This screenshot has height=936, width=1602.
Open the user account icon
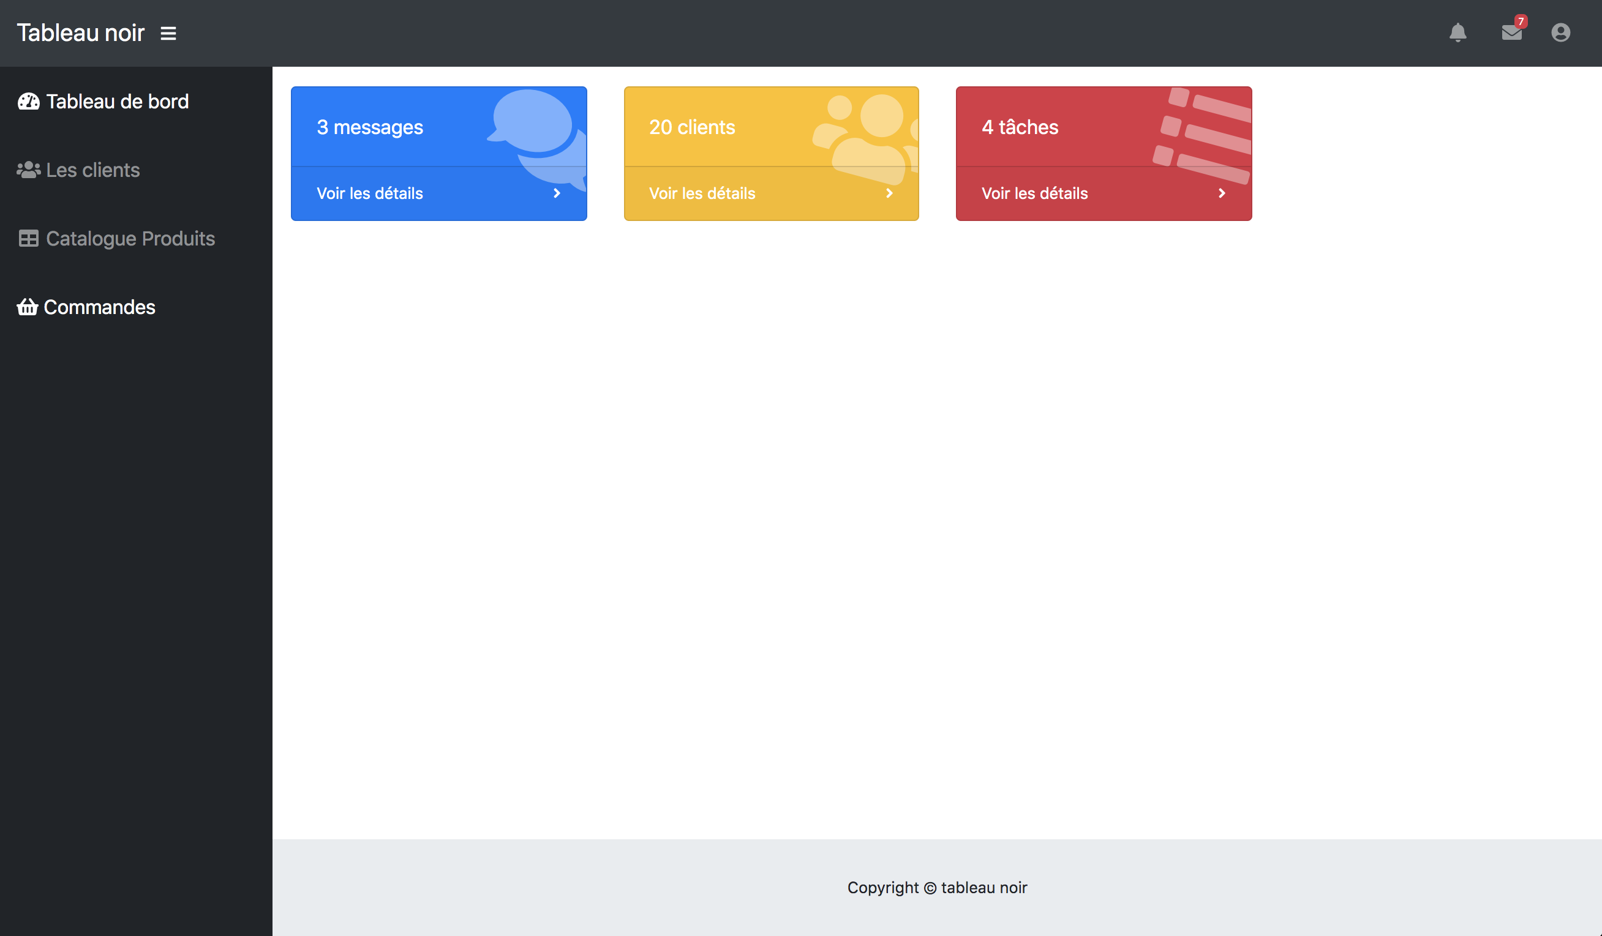tap(1561, 32)
